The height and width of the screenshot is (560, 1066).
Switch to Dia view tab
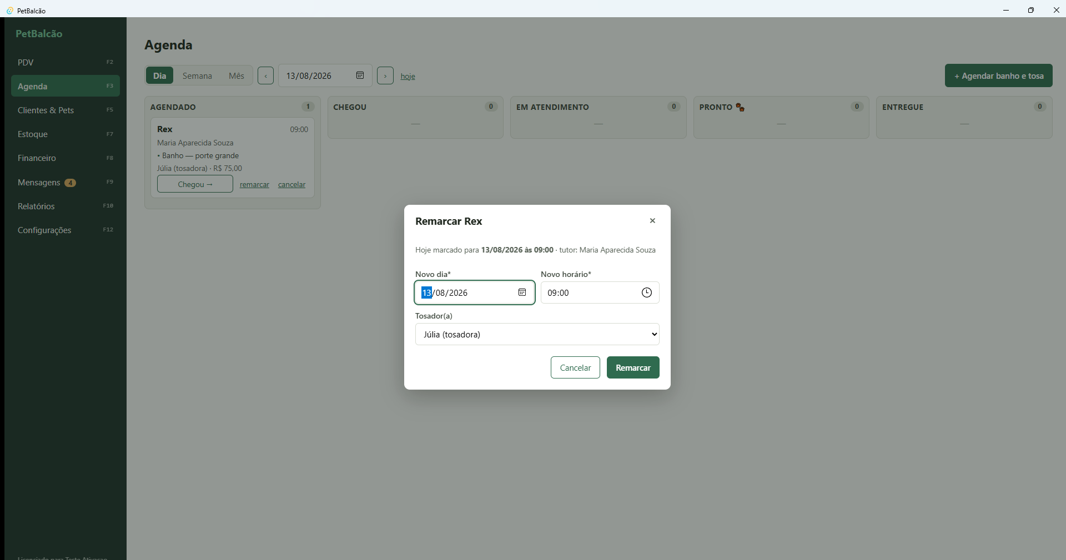[x=159, y=75]
